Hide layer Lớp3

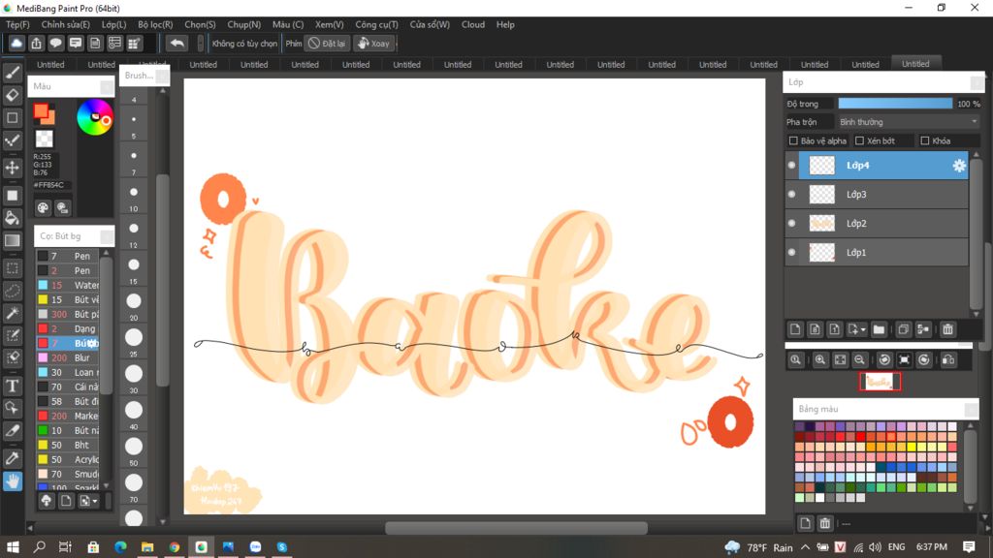pyautogui.click(x=791, y=194)
